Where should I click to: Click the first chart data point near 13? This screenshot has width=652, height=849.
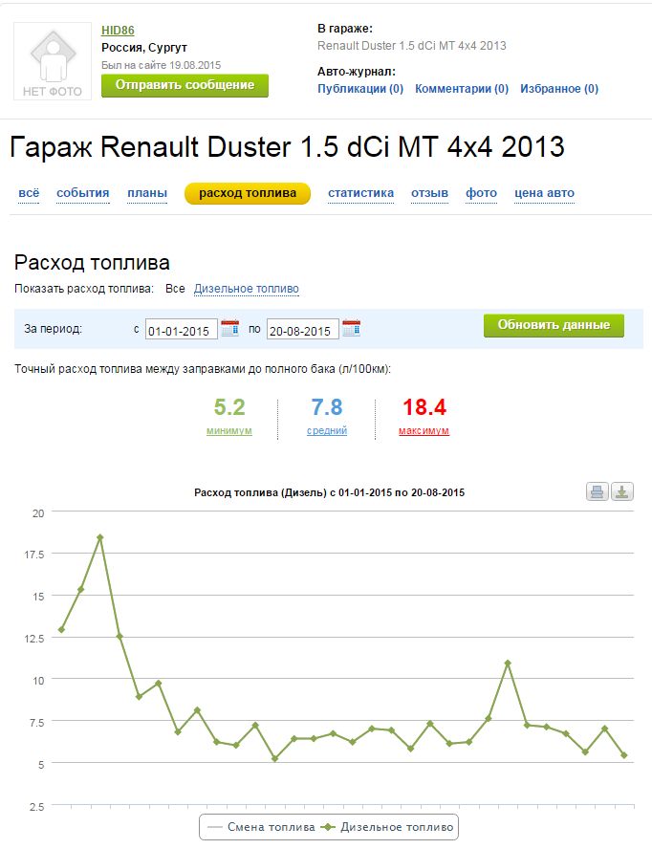pyautogui.click(x=61, y=629)
